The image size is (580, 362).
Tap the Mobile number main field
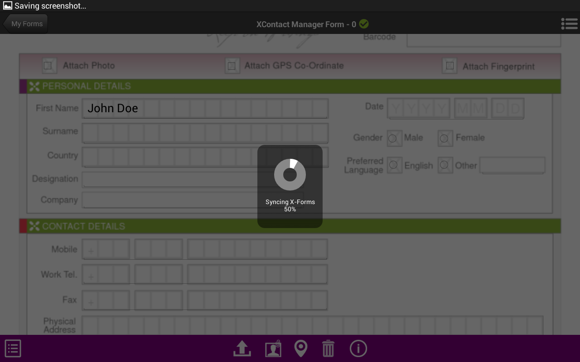[x=257, y=249]
